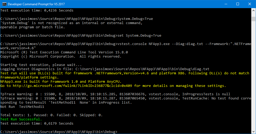Click the go.microsoft.com fwlink URL text
256x134 pixels.
click(72, 86)
